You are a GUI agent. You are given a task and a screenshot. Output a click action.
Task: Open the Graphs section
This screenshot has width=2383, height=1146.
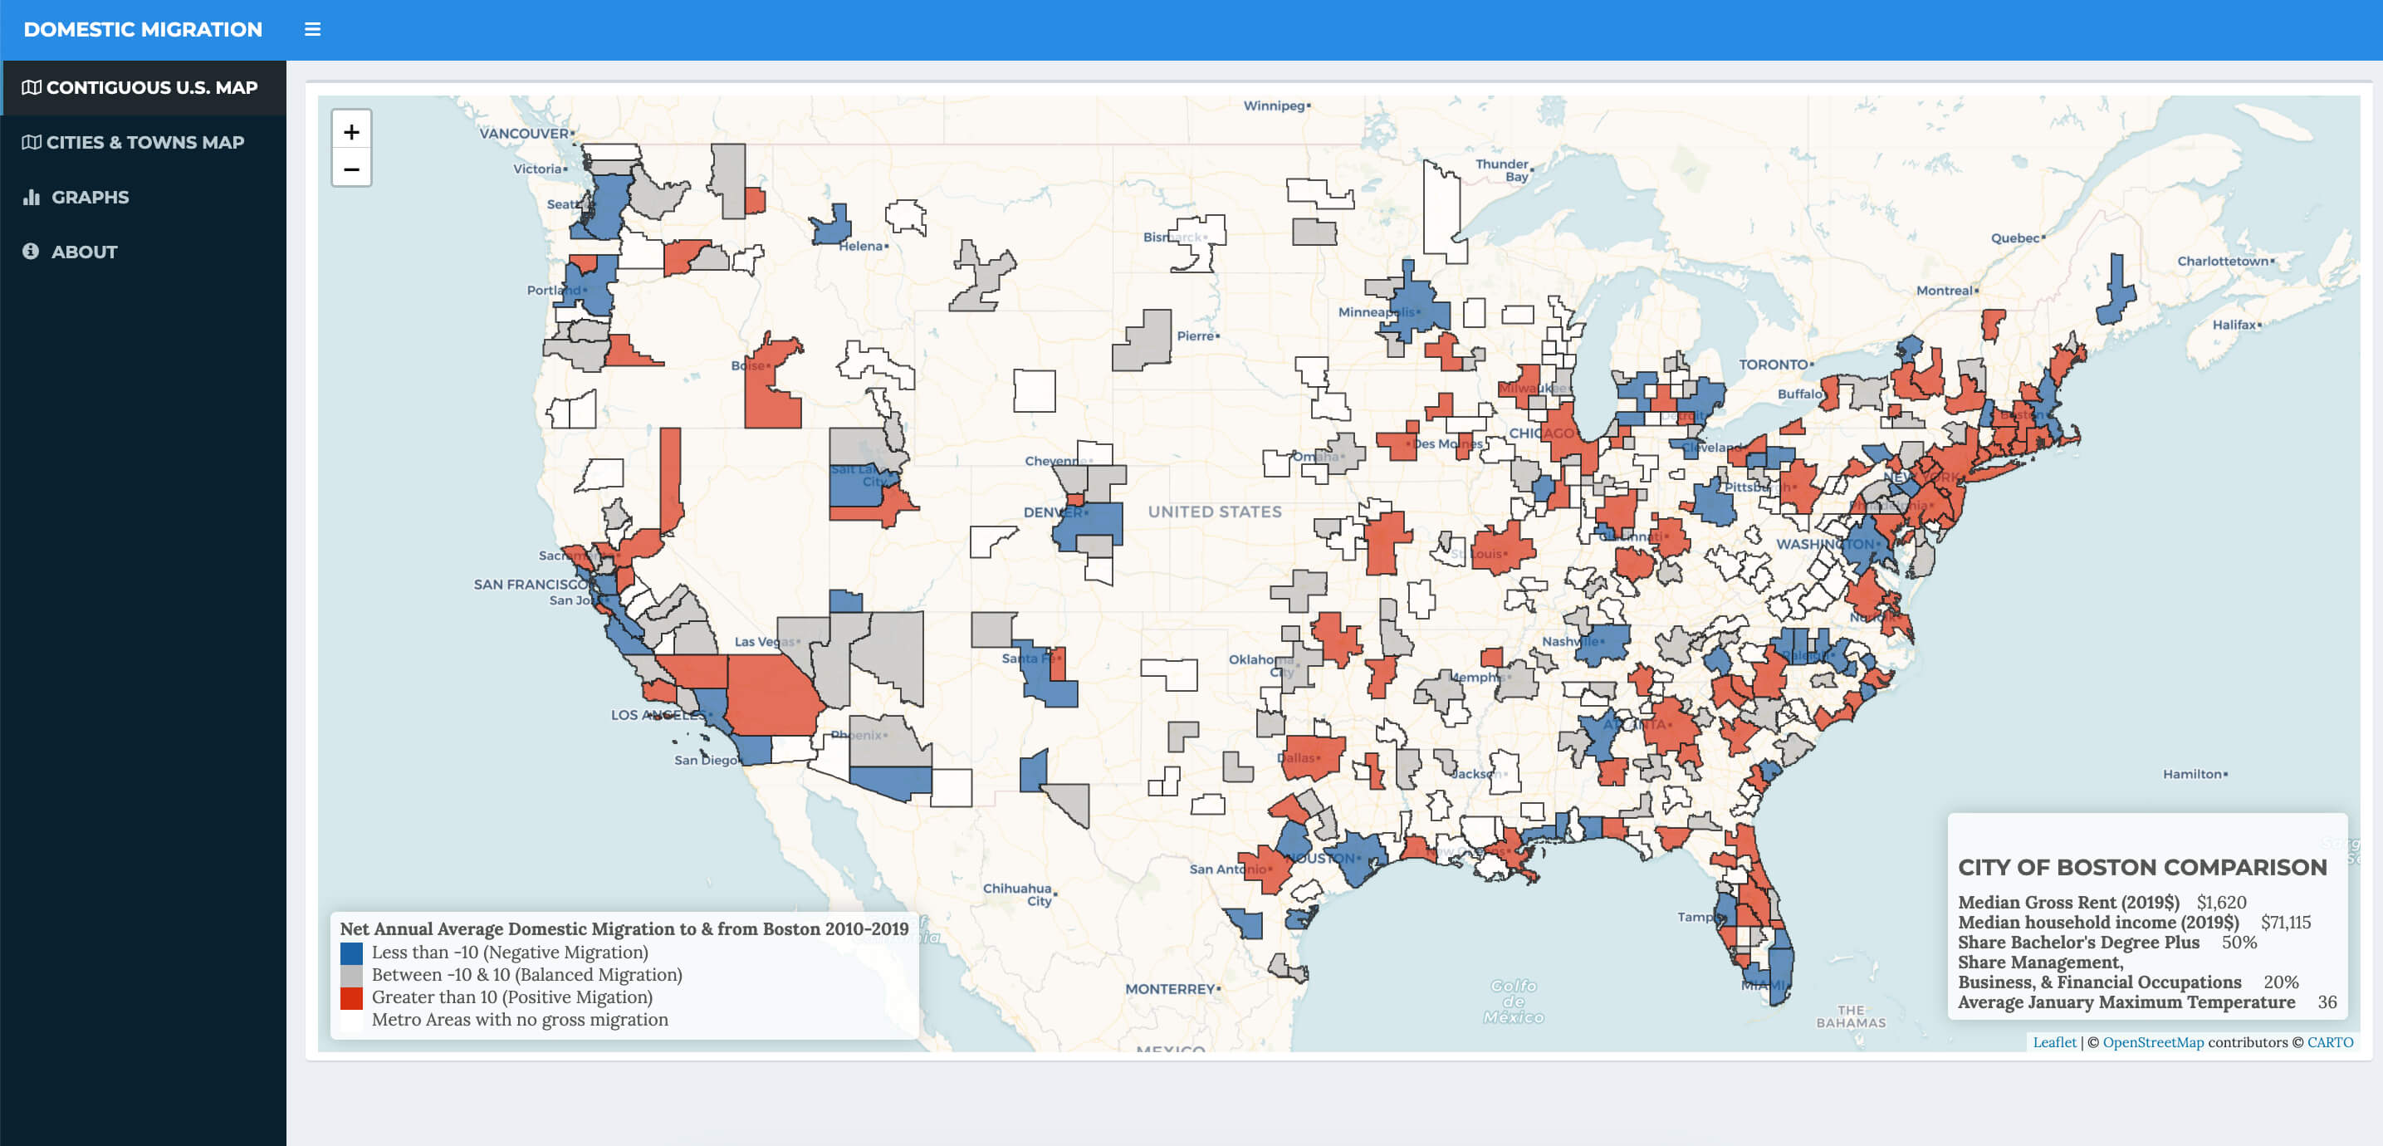point(90,197)
